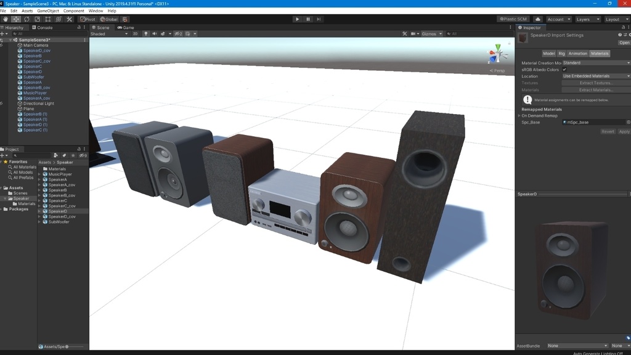Click the Pause button
Image resolution: width=631 pixels, height=355 pixels.
coord(308,19)
